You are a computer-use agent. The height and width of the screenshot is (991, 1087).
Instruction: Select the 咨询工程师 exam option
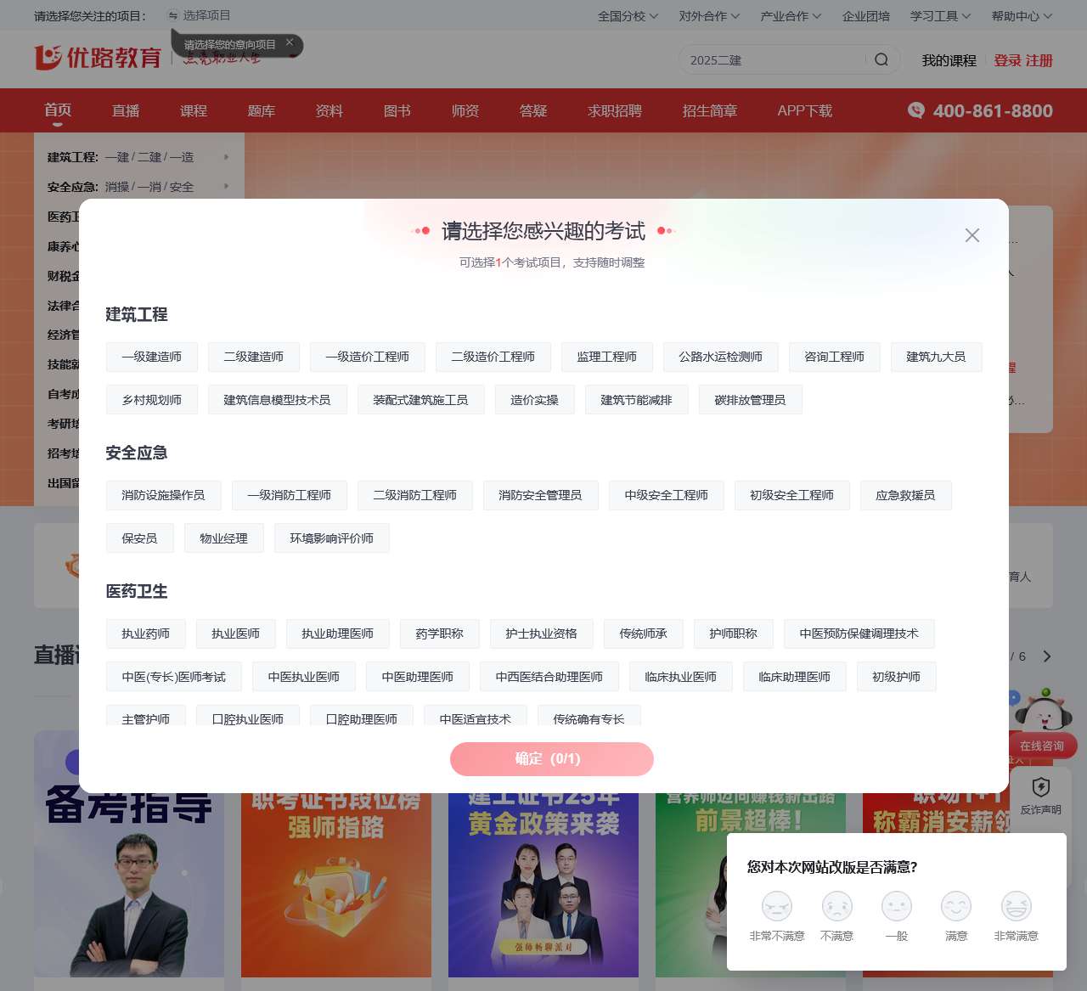835,357
